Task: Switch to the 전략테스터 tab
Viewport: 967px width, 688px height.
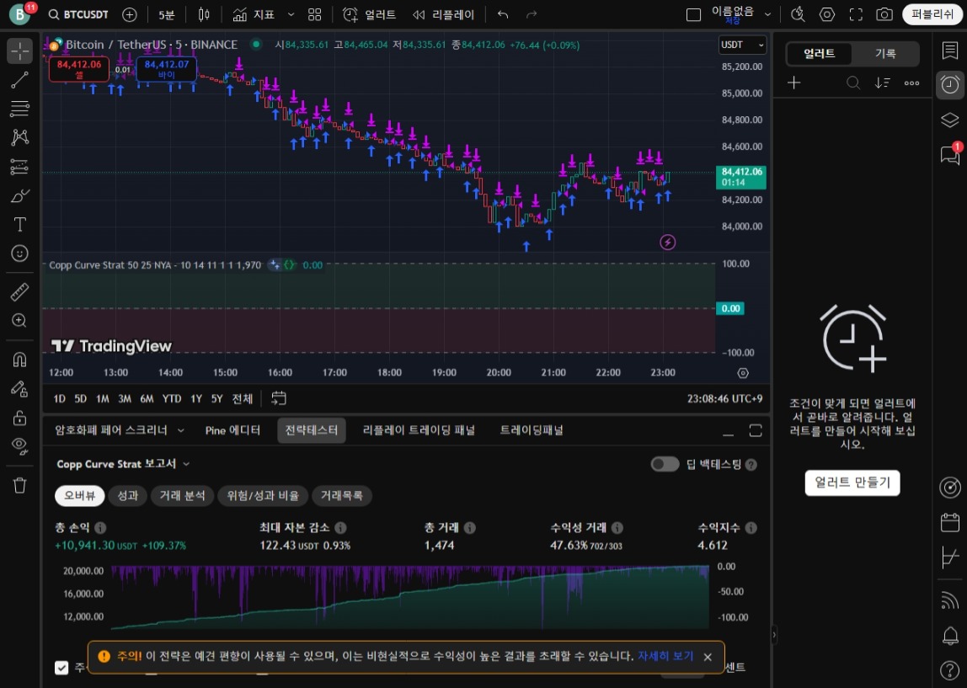Action: click(x=312, y=430)
